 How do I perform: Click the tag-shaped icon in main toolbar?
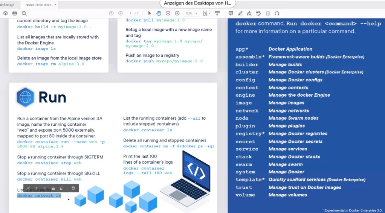(x=258, y=14)
